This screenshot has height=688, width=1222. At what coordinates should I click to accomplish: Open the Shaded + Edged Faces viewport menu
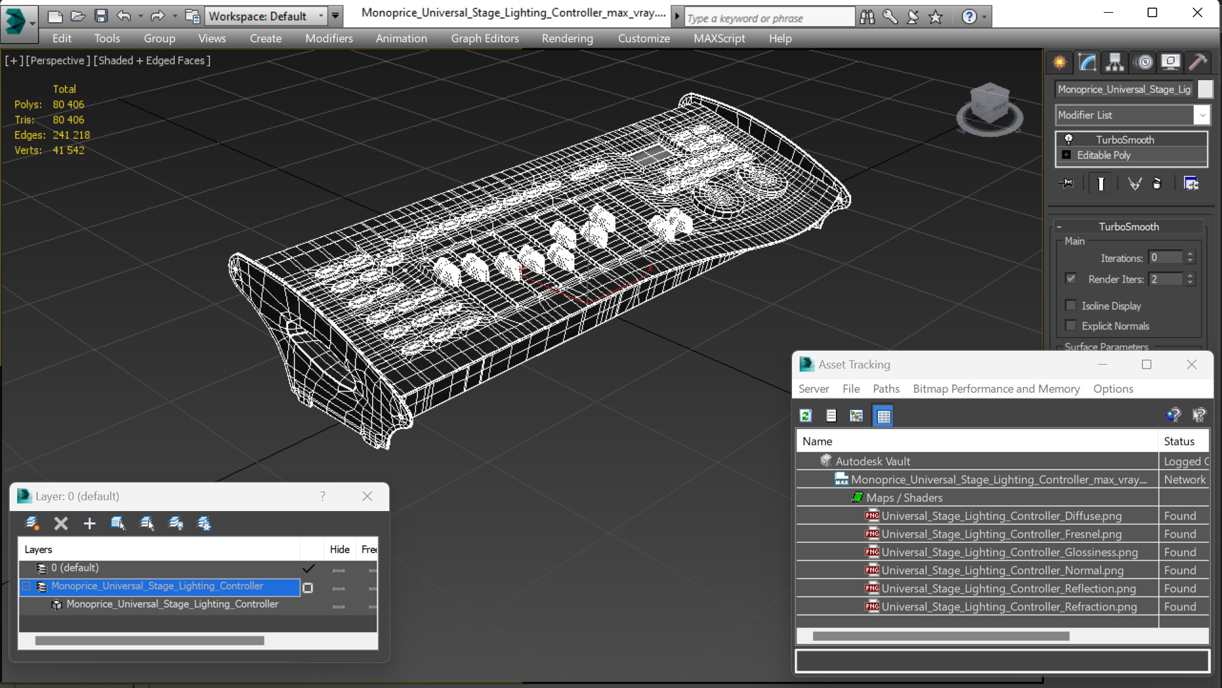(x=152, y=60)
